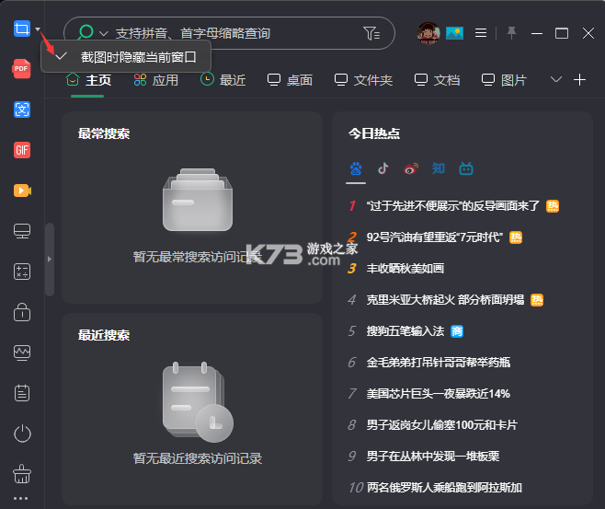
Task: Switch to the 图片 tab
Action: click(504, 80)
